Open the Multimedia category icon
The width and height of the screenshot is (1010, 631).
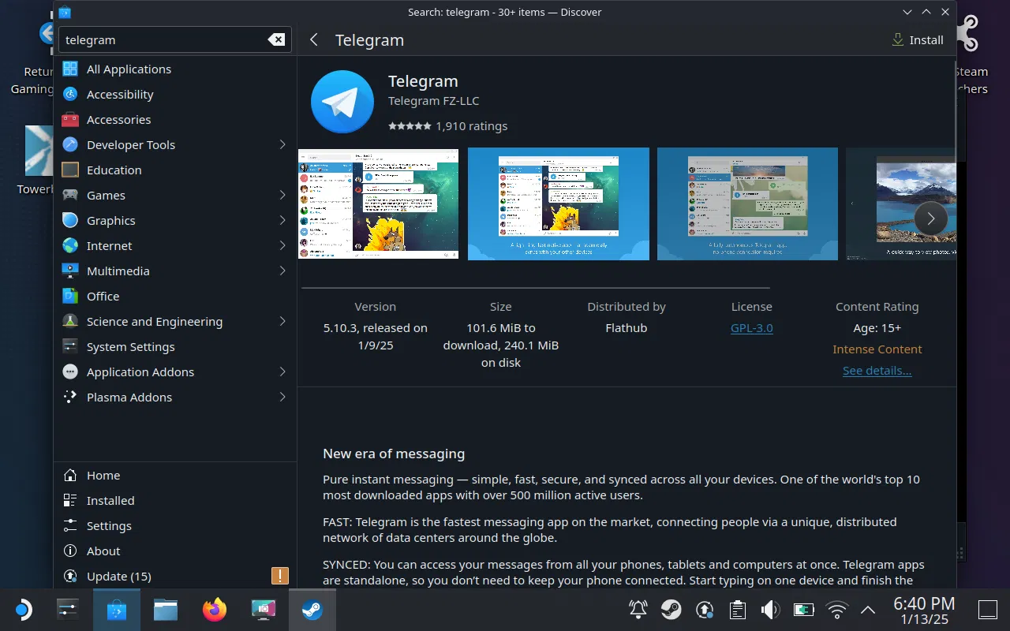click(x=70, y=271)
